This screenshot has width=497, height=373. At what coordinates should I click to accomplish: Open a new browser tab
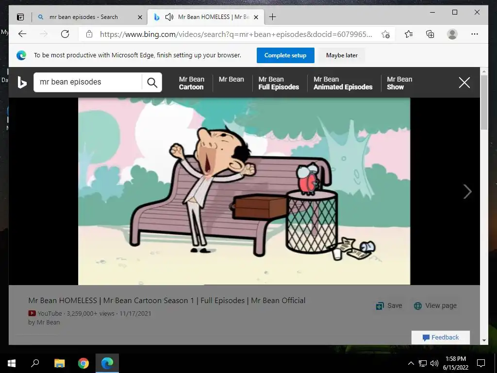pyautogui.click(x=272, y=17)
